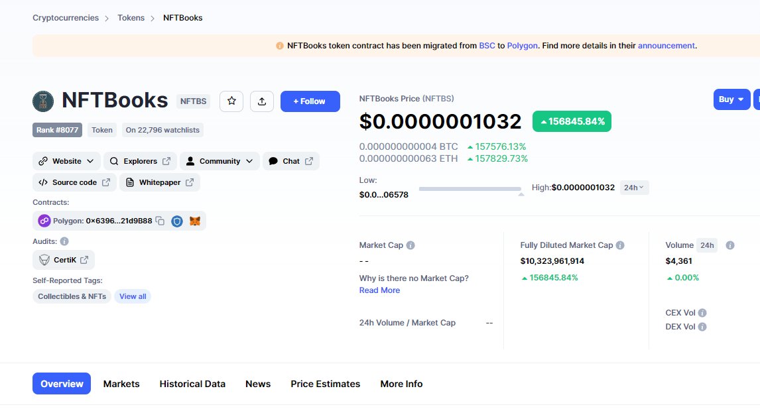Click the $10,323,961,914 fully diluted value

[x=552, y=261]
